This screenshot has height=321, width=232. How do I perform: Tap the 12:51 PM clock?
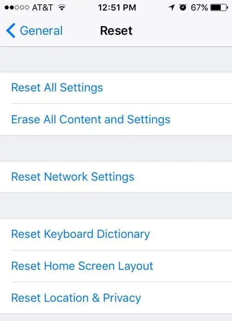[117, 7]
